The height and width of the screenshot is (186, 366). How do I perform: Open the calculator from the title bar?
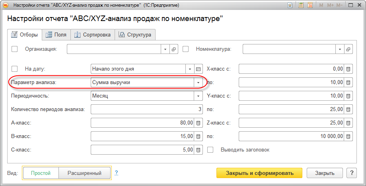coord(301,6)
